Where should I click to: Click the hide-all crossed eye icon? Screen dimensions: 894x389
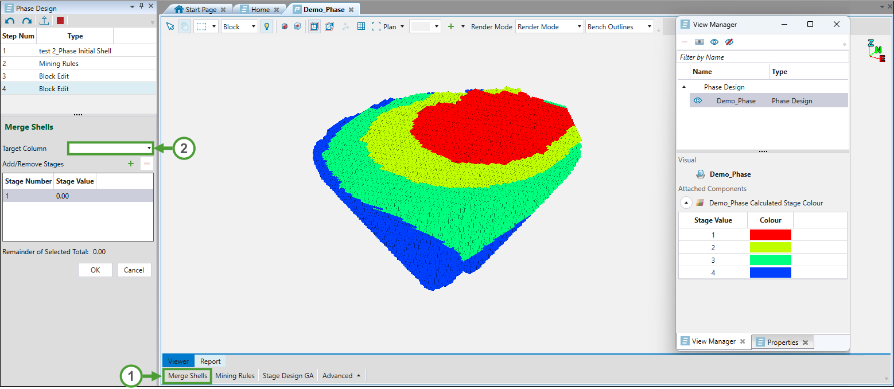(729, 42)
